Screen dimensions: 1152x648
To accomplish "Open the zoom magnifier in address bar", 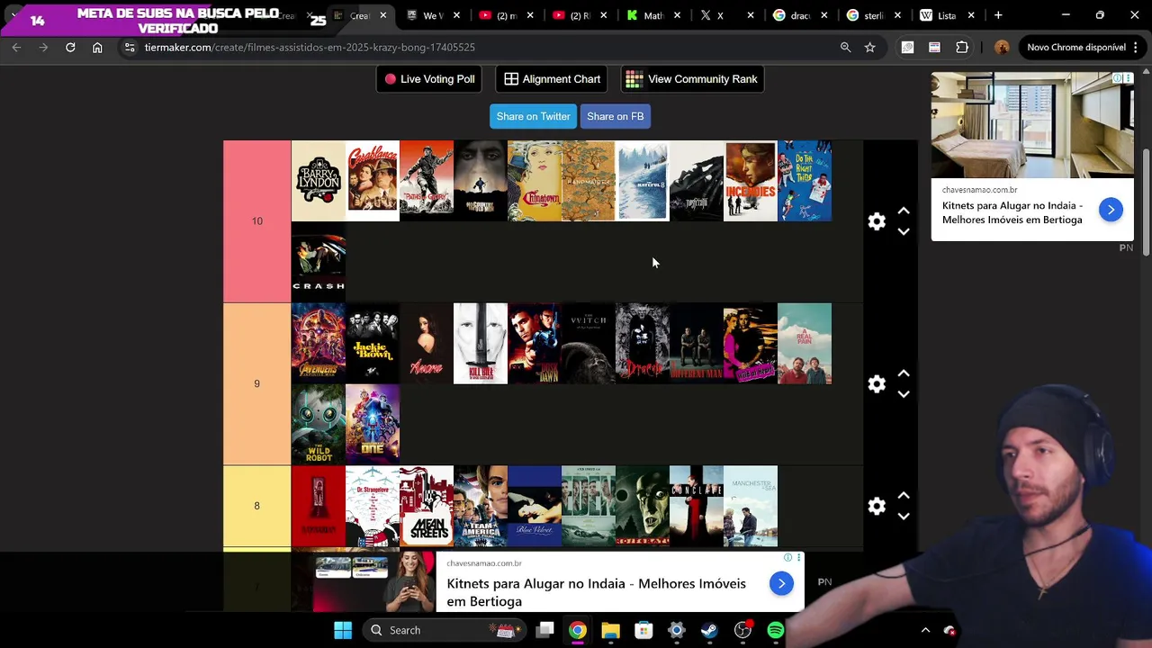I will click(845, 47).
